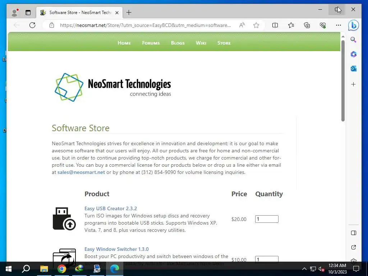368x276 pixels.
Task: Open a new tab with plus button
Action: pyautogui.click(x=129, y=13)
